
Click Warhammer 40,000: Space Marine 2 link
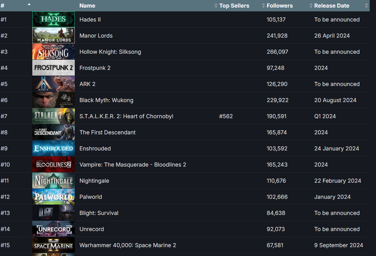[x=128, y=245]
